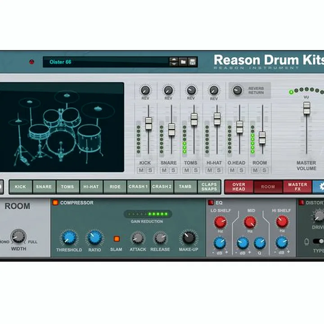Click the distortion DRIVE knob
Viewport: 324px width, 324px height.
pos(319,216)
